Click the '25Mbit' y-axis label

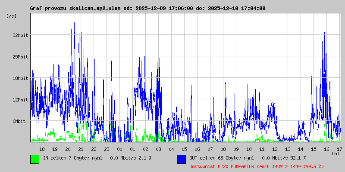click(20, 57)
